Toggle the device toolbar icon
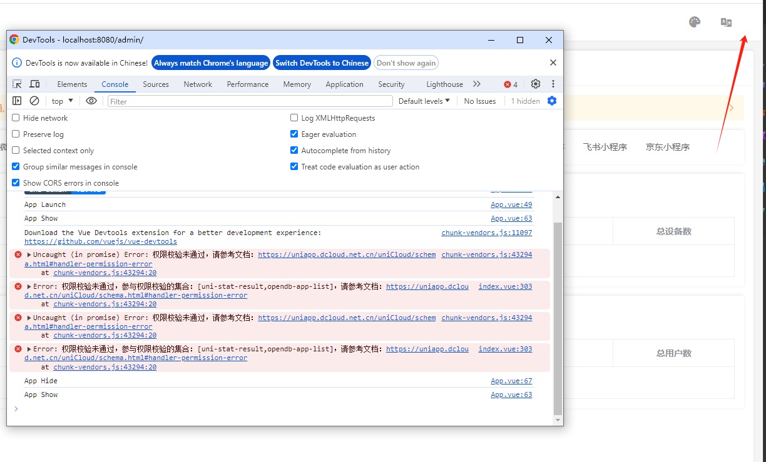This screenshot has width=766, height=462. tap(35, 84)
